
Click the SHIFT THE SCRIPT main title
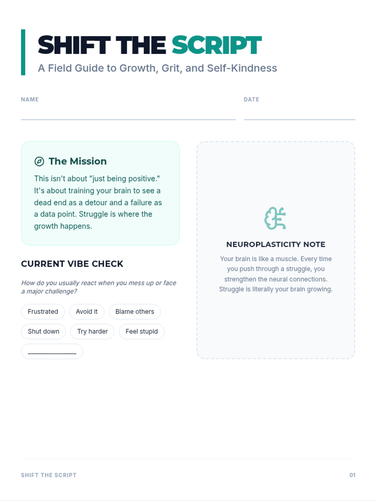pyautogui.click(x=149, y=45)
